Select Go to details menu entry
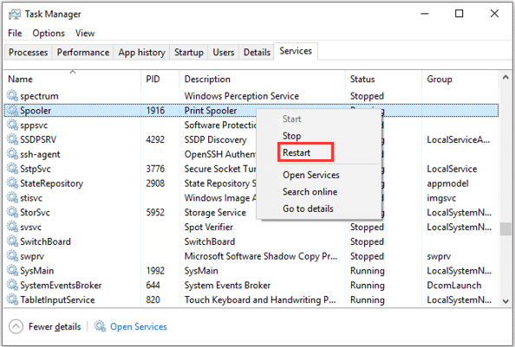The height and width of the screenshot is (347, 515). [308, 209]
